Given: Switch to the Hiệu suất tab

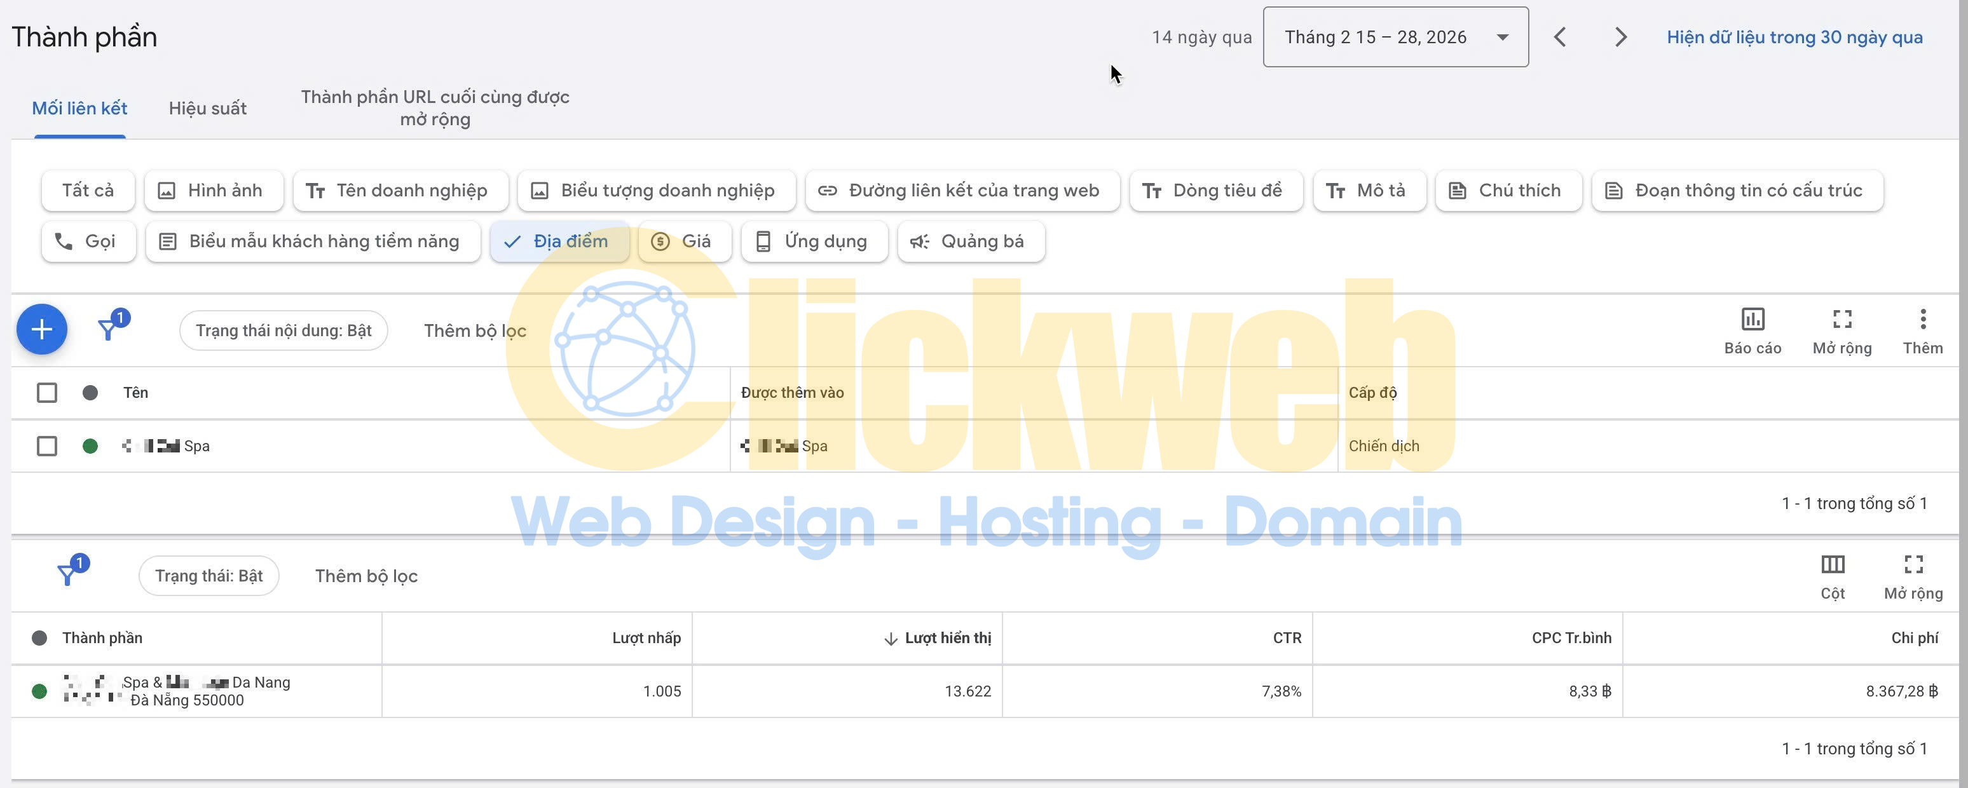Looking at the screenshot, I should coord(207,107).
